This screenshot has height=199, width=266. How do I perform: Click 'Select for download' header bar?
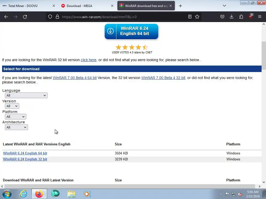[132, 69]
